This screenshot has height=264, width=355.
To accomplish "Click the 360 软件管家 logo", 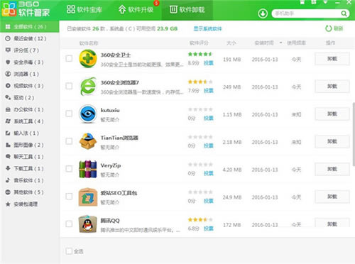I will 26,9.
